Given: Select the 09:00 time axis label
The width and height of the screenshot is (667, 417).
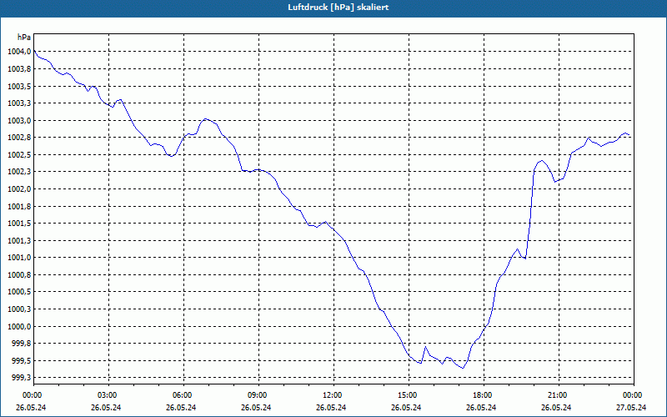Looking at the screenshot, I should pos(257,395).
